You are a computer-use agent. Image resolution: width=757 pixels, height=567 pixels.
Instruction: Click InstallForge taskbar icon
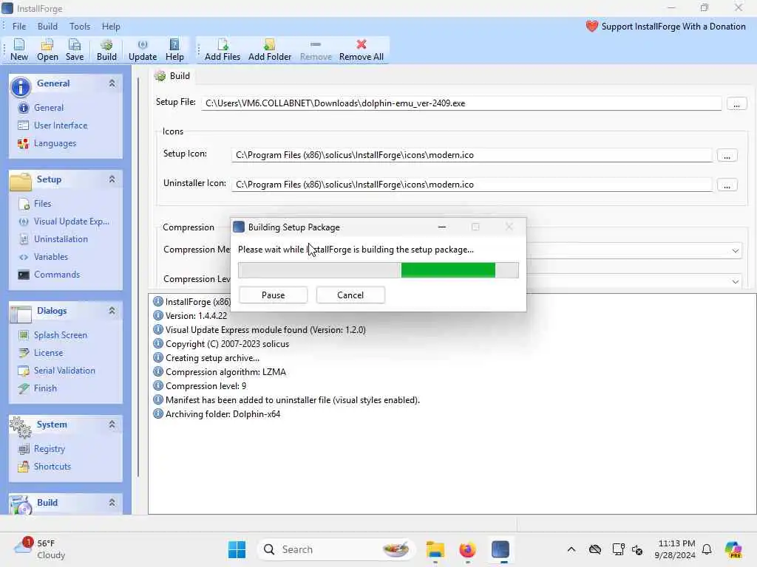click(500, 549)
